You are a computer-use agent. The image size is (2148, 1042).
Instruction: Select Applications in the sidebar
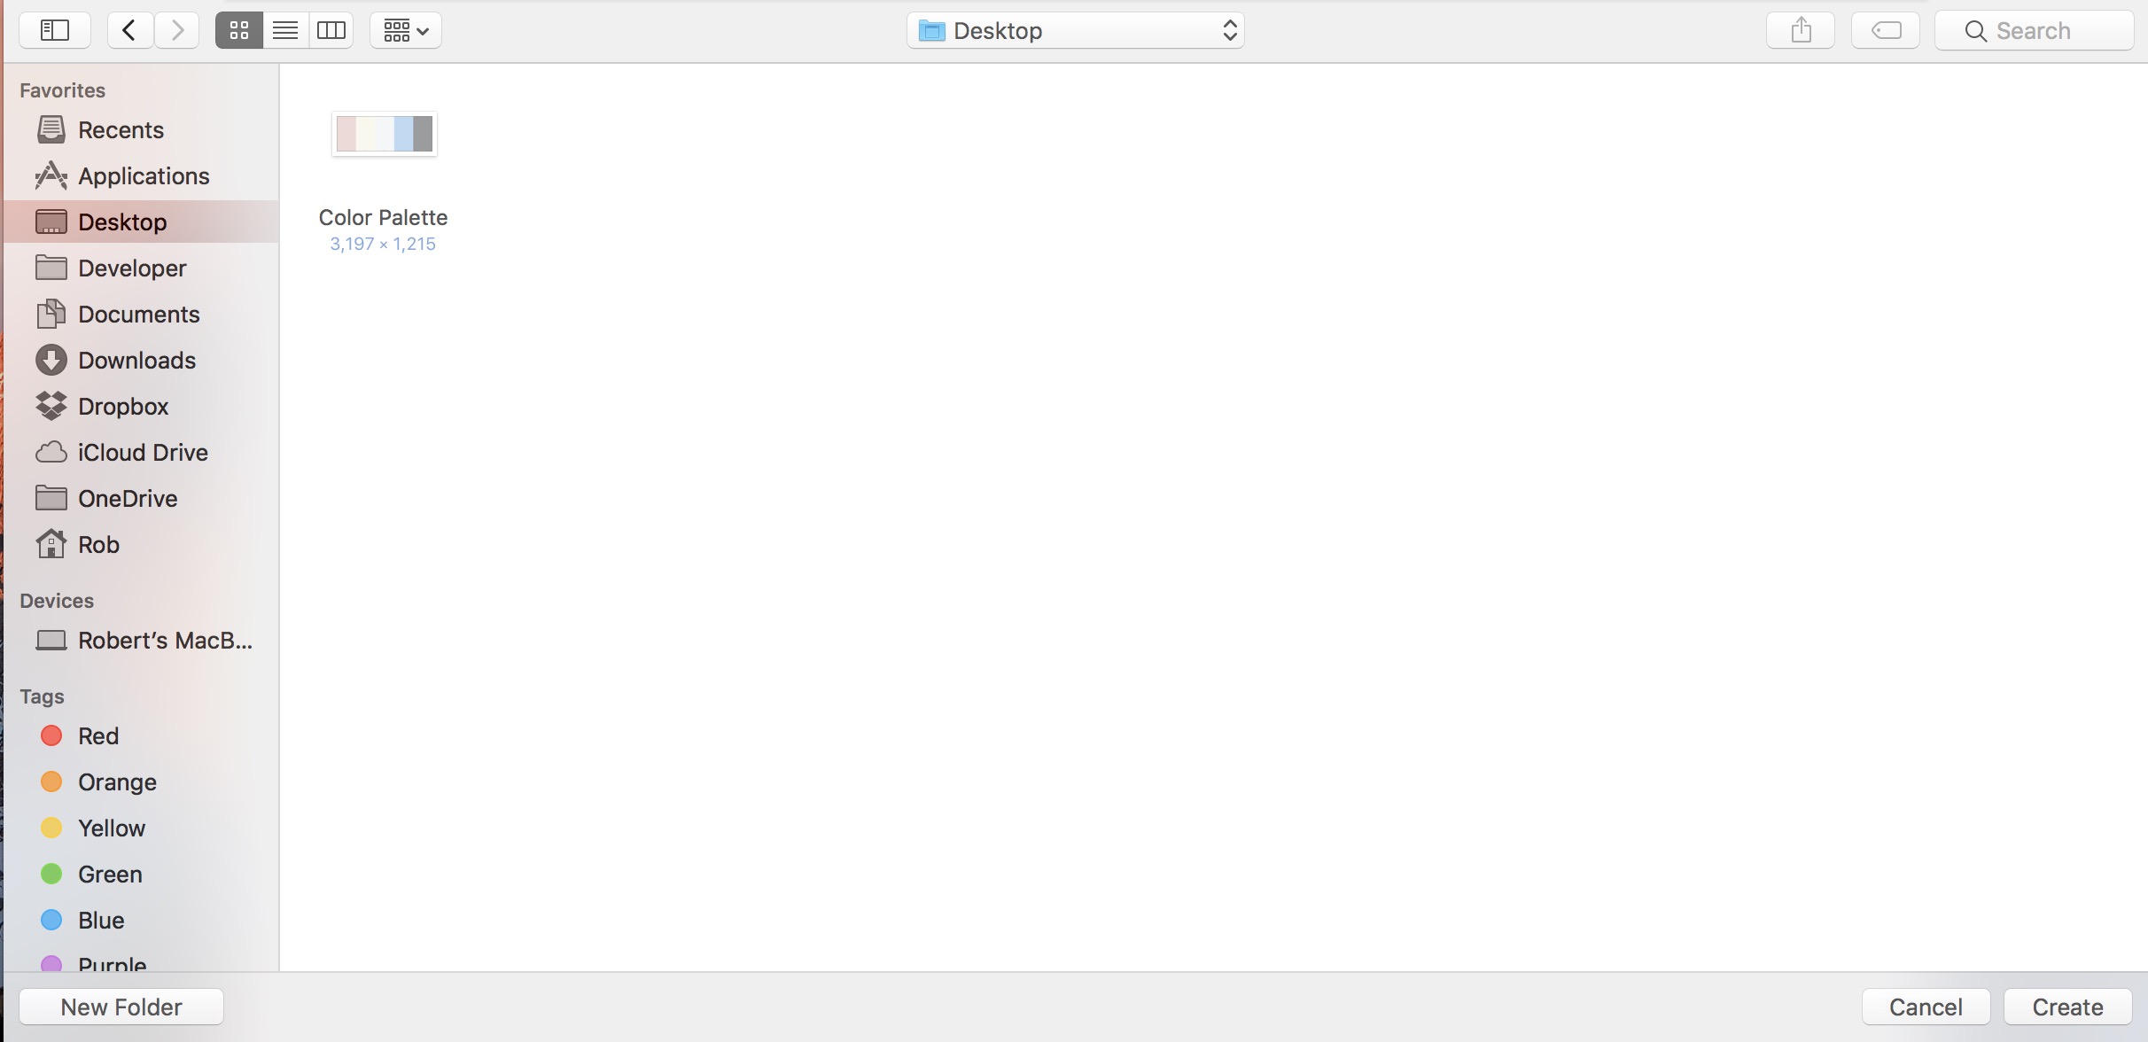coord(144,175)
